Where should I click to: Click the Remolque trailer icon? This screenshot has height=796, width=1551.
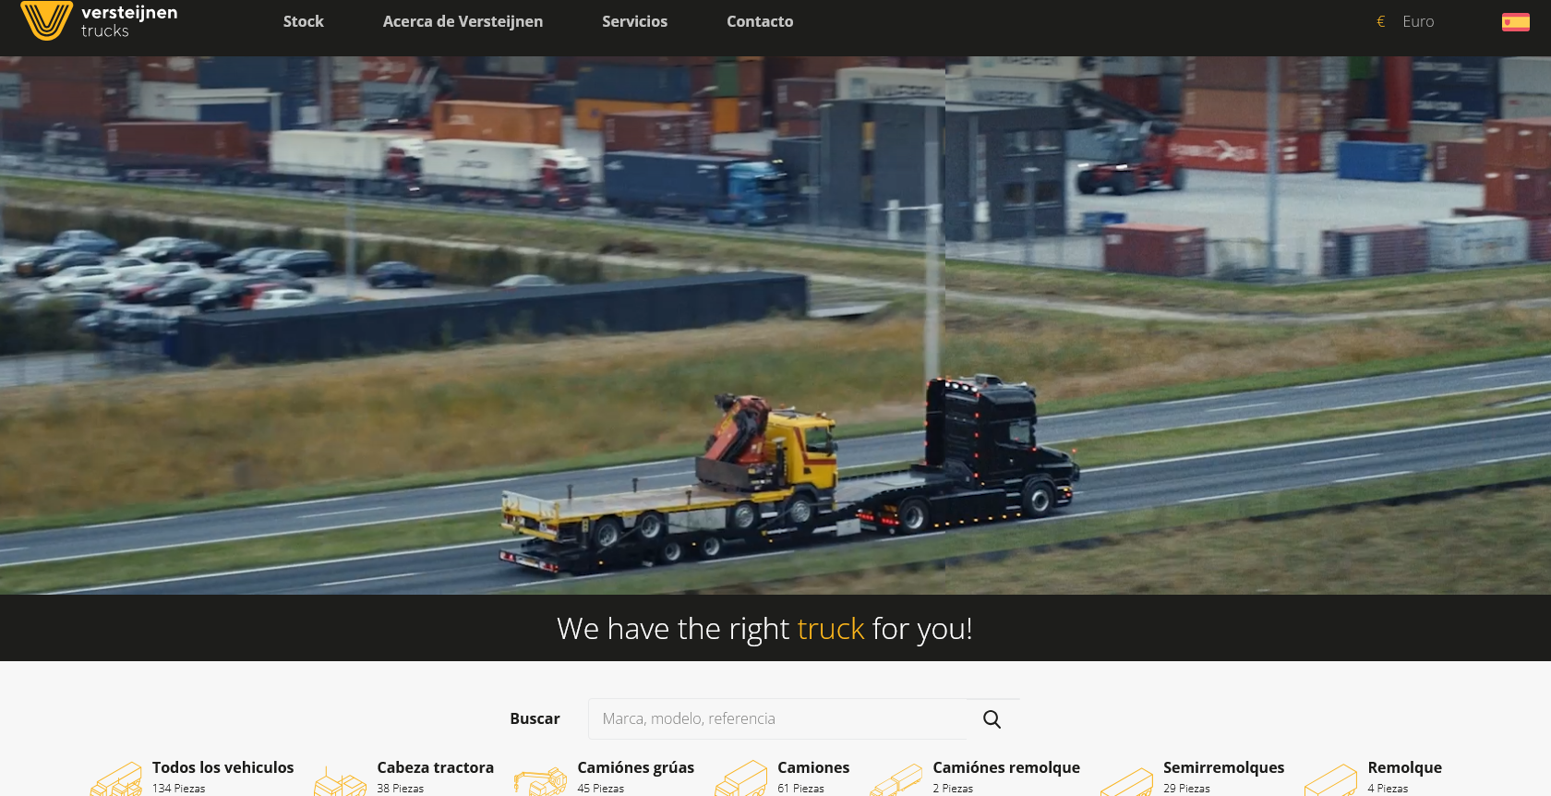[x=1330, y=781]
